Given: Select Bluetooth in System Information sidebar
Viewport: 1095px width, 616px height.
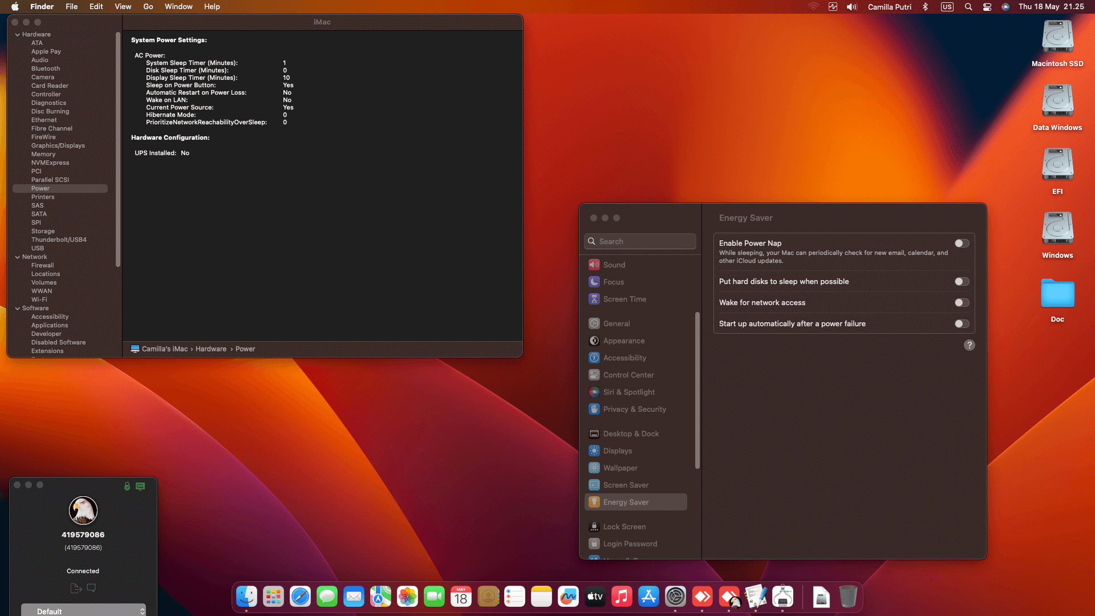Looking at the screenshot, I should pyautogui.click(x=46, y=68).
